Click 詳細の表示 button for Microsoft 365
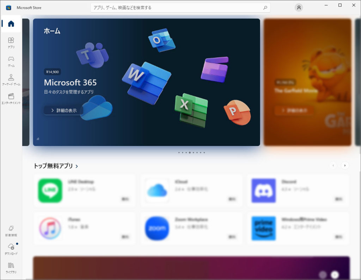 point(63,110)
